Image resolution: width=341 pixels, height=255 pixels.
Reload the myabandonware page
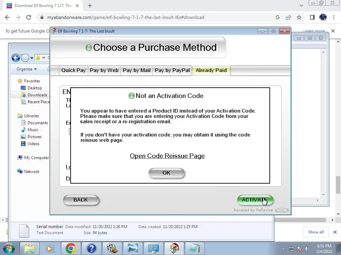point(29,17)
